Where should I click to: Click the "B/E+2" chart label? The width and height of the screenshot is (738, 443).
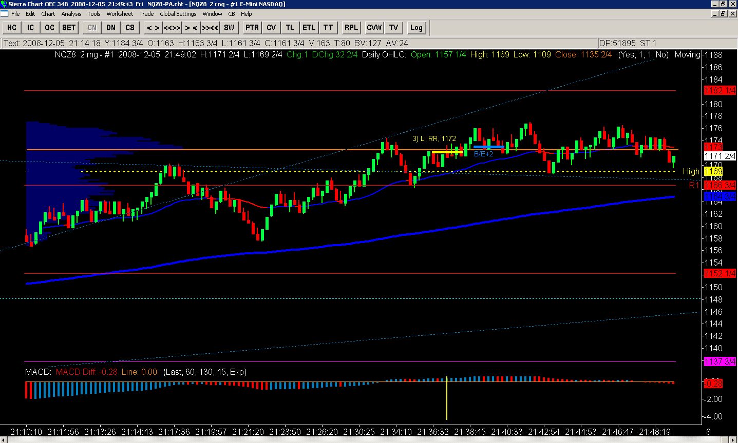(483, 154)
